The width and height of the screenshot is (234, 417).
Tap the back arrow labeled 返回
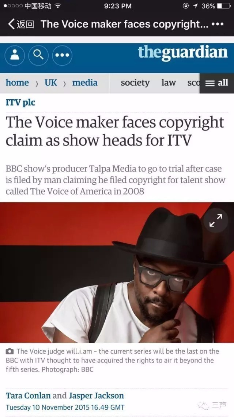click(x=21, y=24)
